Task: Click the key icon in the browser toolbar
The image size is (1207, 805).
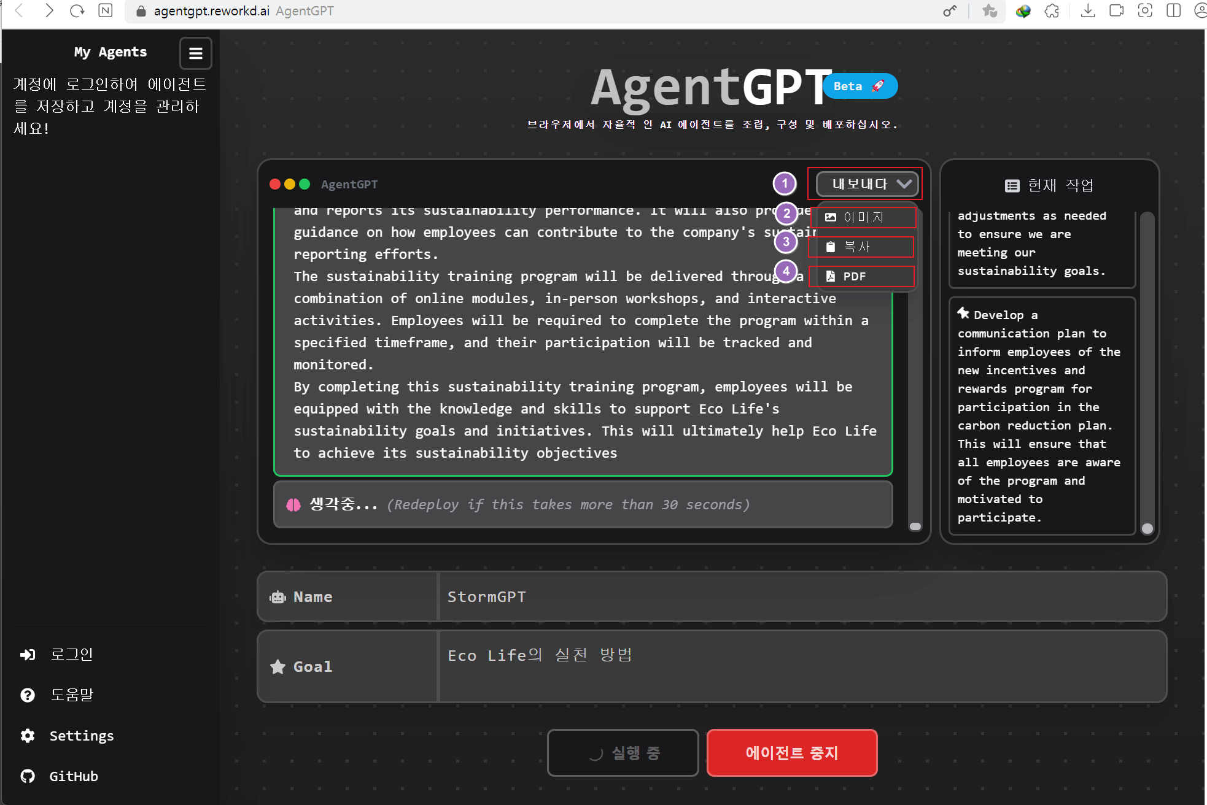Action: (950, 11)
